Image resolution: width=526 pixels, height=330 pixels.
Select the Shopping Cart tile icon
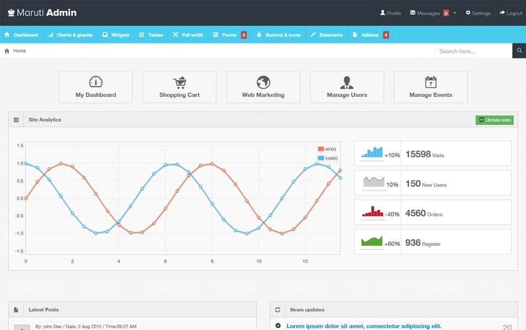click(x=179, y=81)
